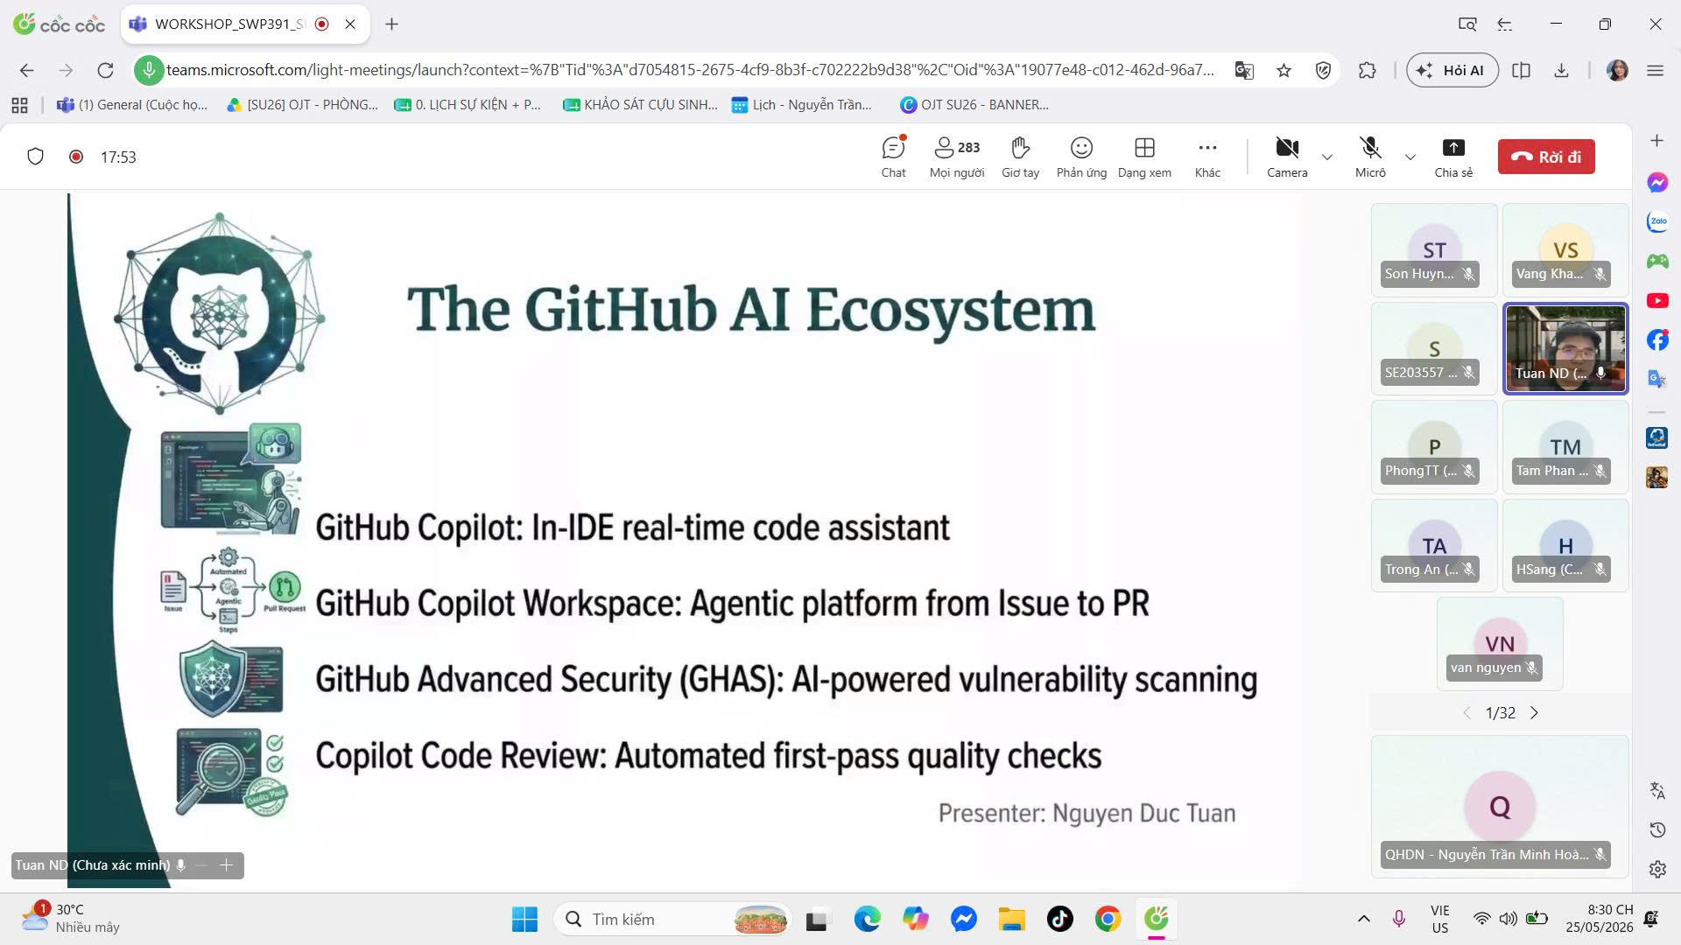Image resolution: width=1681 pixels, height=945 pixels.
Task: Show hidden system tray icons chevron
Action: pos(1363,919)
